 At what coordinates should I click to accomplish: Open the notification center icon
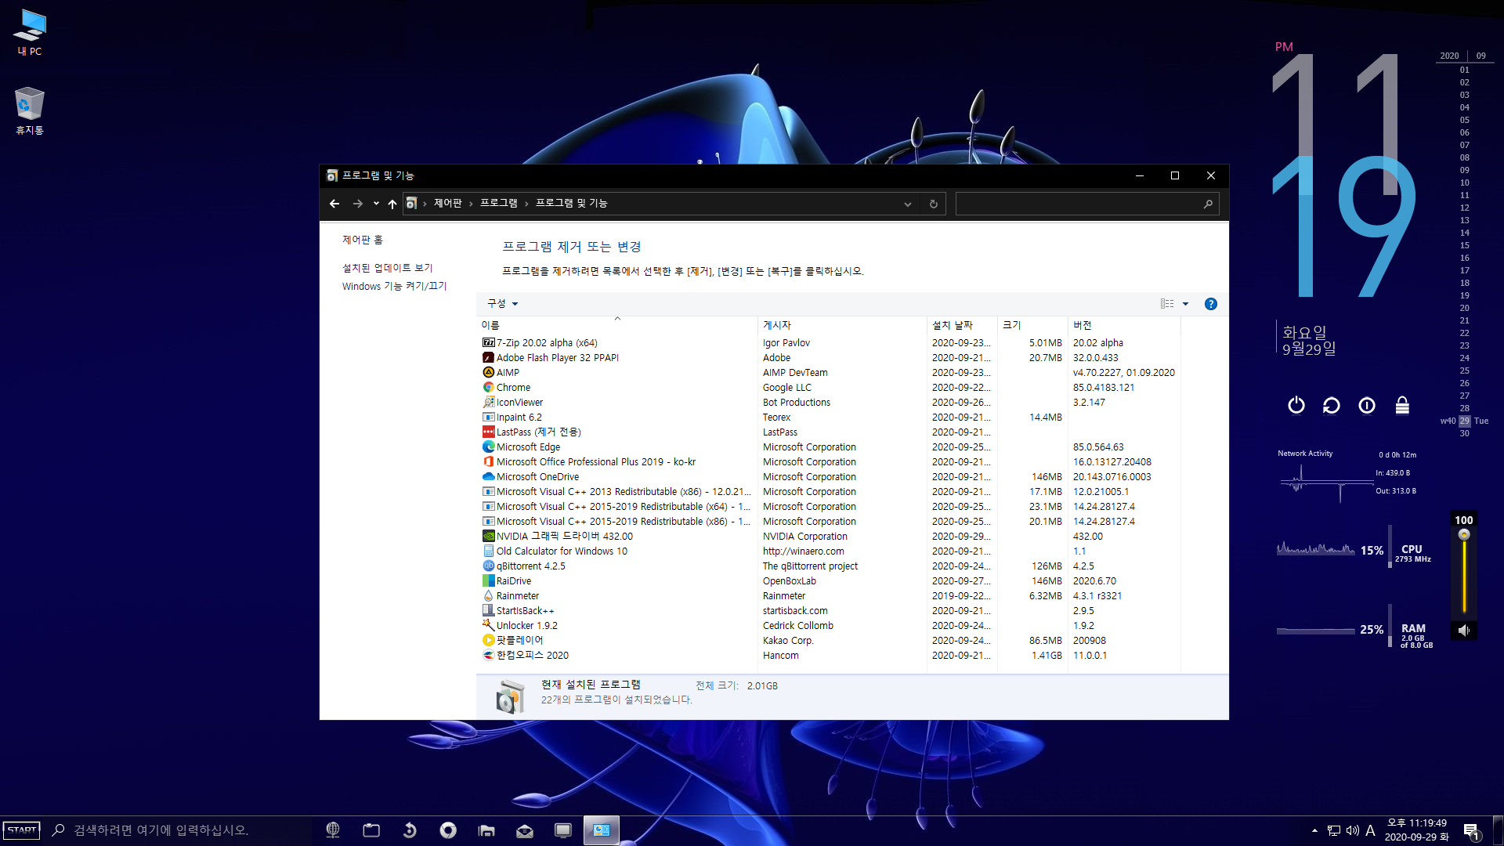pyautogui.click(x=1471, y=831)
